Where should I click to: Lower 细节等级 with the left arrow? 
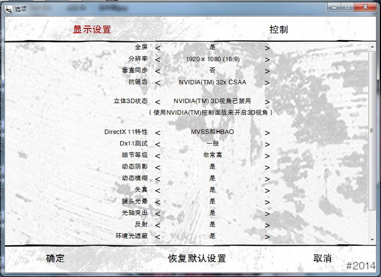click(x=157, y=156)
